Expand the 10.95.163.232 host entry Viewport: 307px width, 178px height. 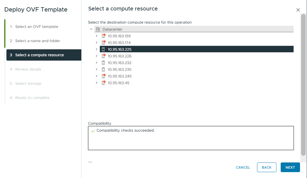(x=97, y=63)
